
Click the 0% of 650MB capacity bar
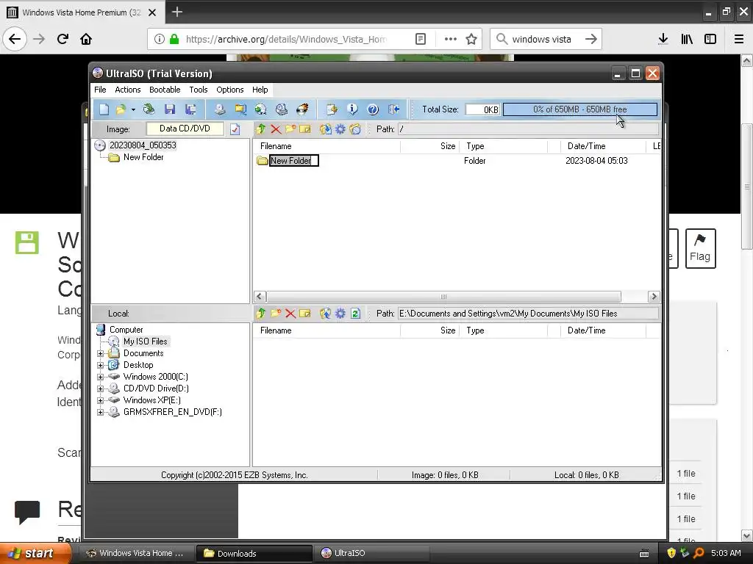click(x=579, y=109)
